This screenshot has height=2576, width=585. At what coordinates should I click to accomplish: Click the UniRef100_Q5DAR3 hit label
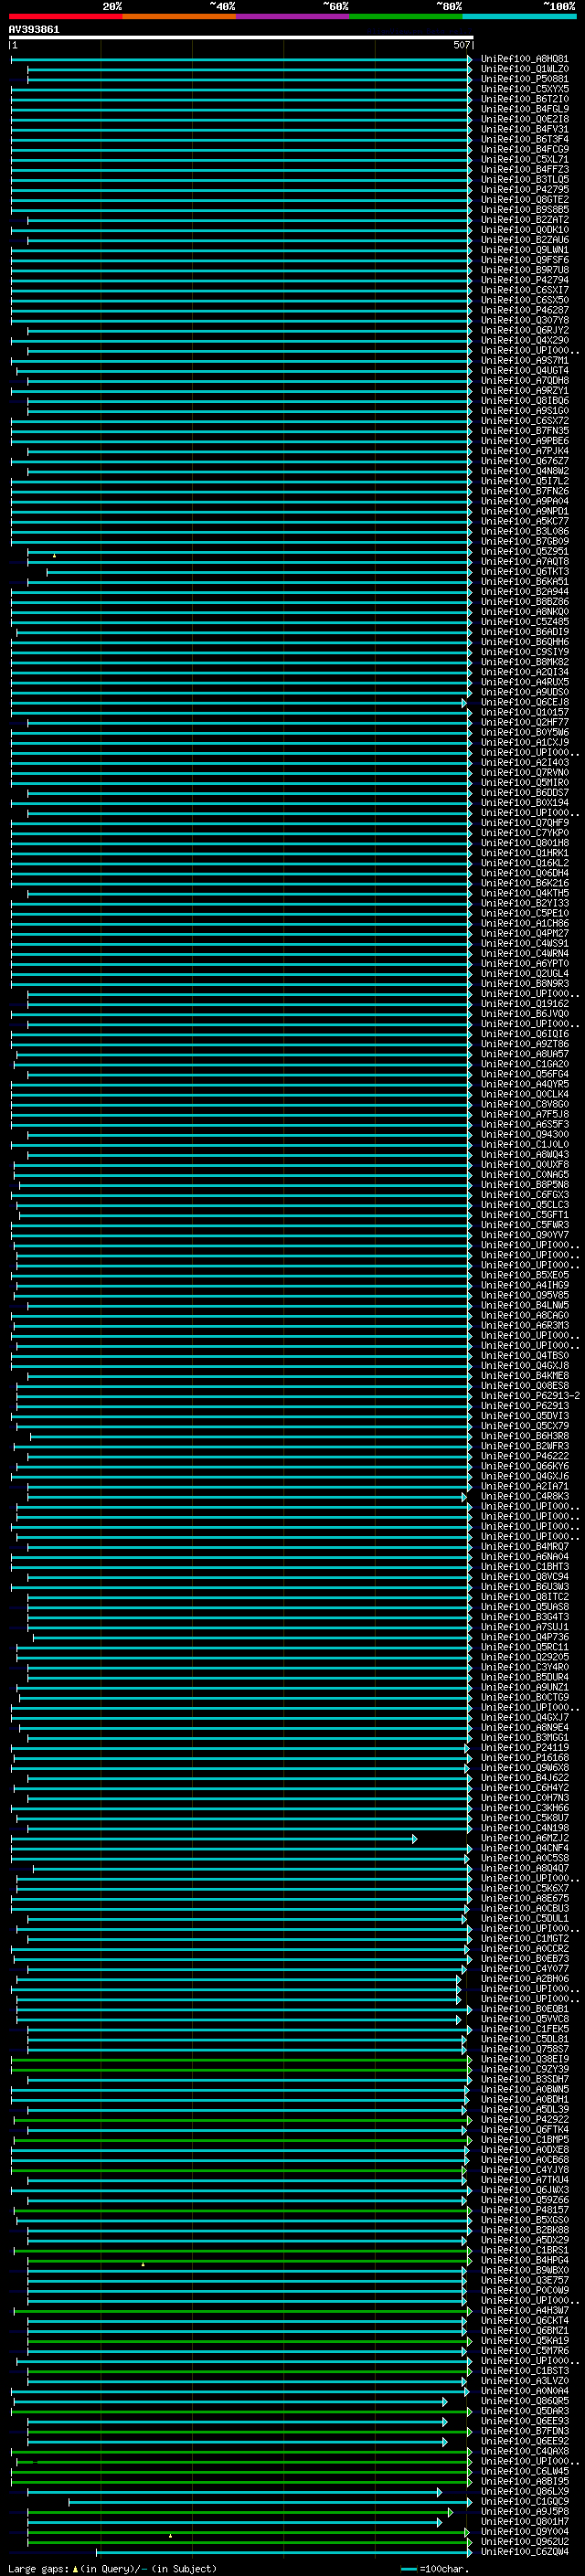[x=525, y=2411]
